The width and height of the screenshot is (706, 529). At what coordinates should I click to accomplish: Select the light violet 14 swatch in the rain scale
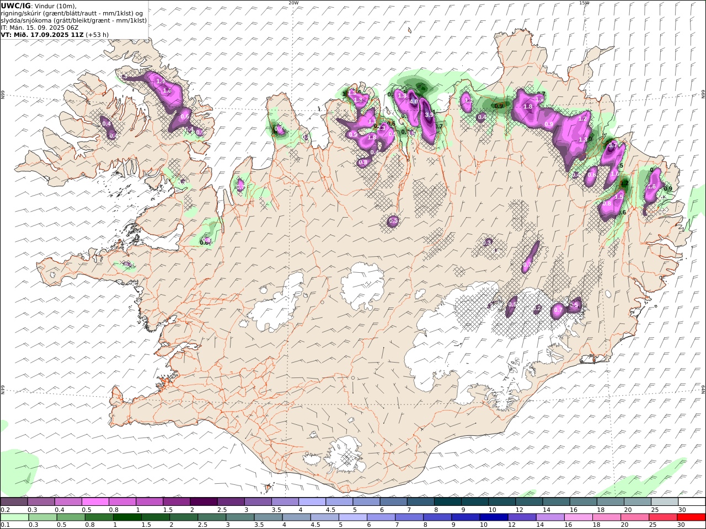pos(550,517)
